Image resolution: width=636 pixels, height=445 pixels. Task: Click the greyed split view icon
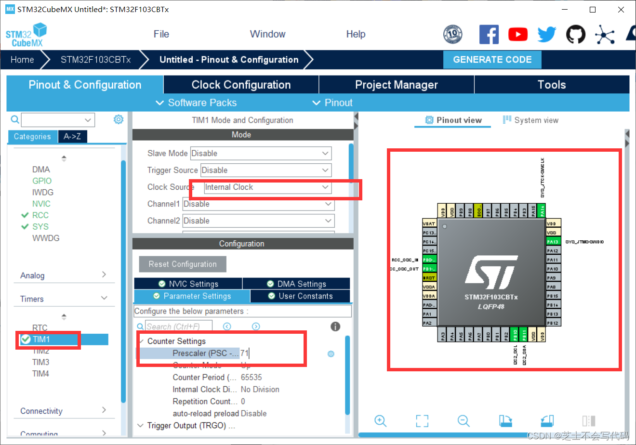click(589, 421)
